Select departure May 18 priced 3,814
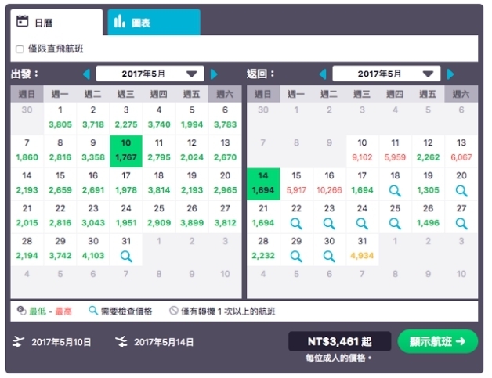Viewport: 492px width, 378px height. pyautogui.click(x=159, y=184)
